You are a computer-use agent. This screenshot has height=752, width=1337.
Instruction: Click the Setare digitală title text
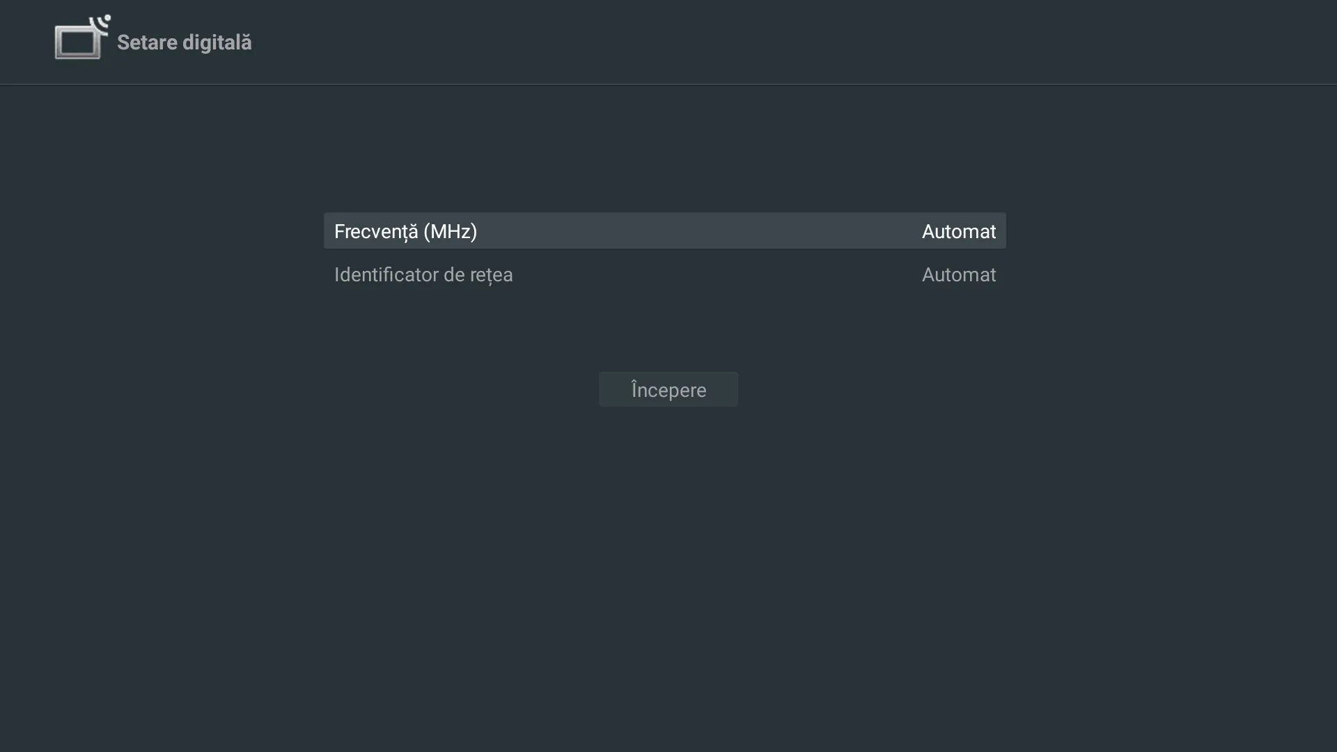click(x=184, y=42)
